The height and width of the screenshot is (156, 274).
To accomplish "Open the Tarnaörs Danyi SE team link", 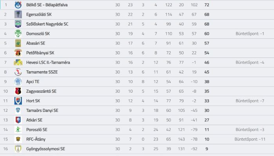I will (42, 111).
